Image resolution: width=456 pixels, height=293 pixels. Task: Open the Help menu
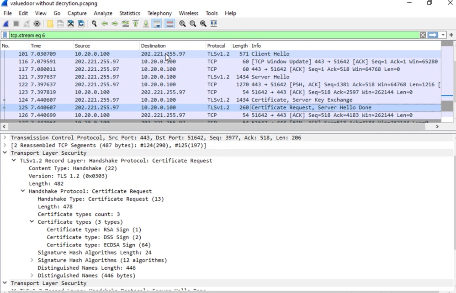point(230,13)
